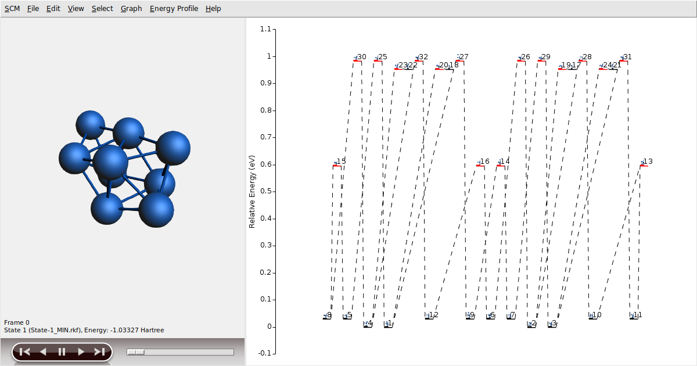Step back one frame

click(43, 351)
